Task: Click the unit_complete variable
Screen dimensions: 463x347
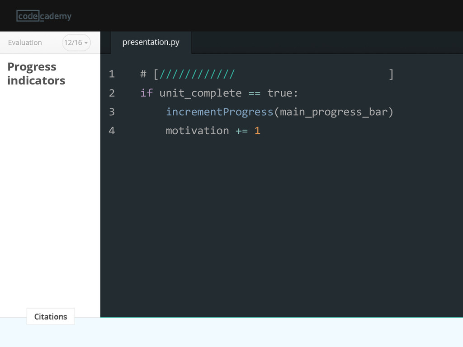Action: click(200, 93)
